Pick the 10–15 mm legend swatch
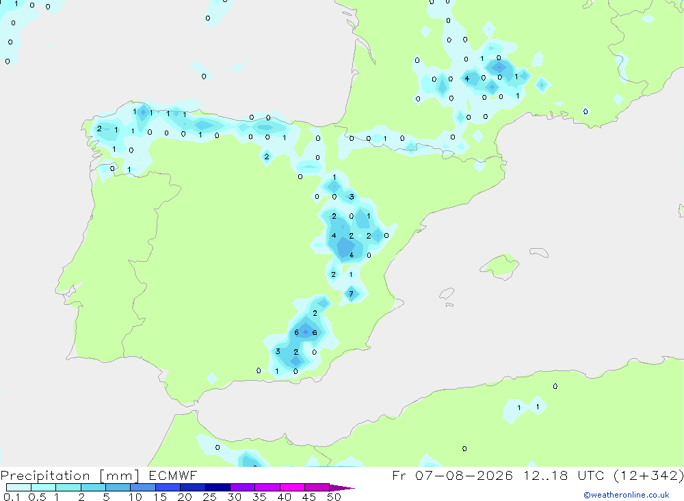Screen dimensions: 684x501 [x=143, y=487]
